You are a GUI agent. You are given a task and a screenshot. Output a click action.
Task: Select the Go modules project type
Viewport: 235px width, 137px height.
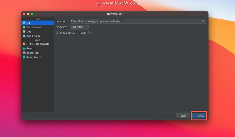[37, 27]
